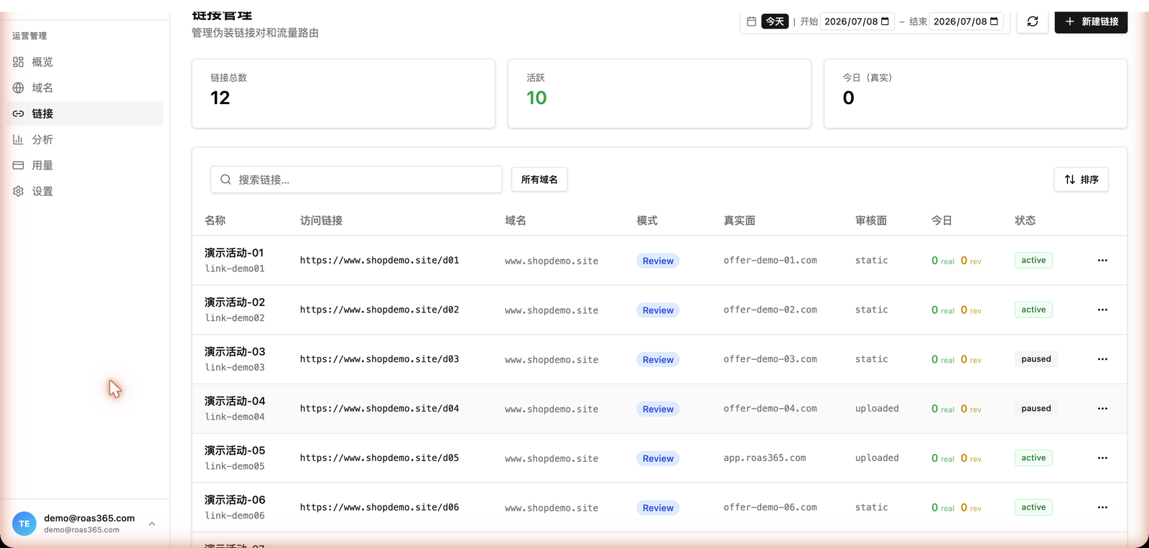1149x548 pixels.
Task: Click the TE user avatar
Action: pos(24,524)
